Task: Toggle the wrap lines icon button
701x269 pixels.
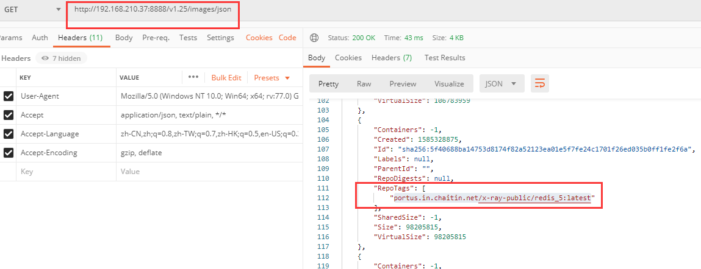Action: point(539,84)
